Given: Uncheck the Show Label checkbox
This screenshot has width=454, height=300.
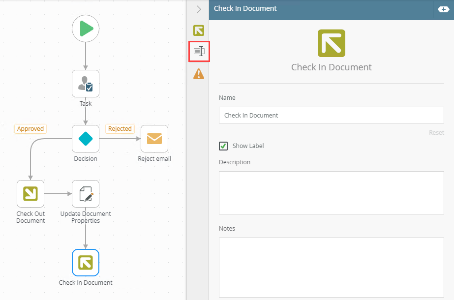Looking at the screenshot, I should (x=223, y=146).
